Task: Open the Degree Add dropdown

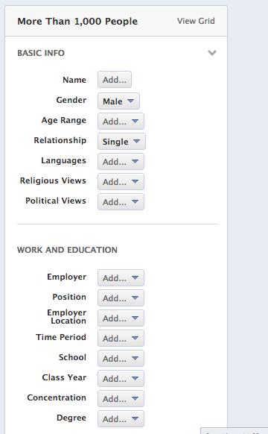Action: coord(121,419)
